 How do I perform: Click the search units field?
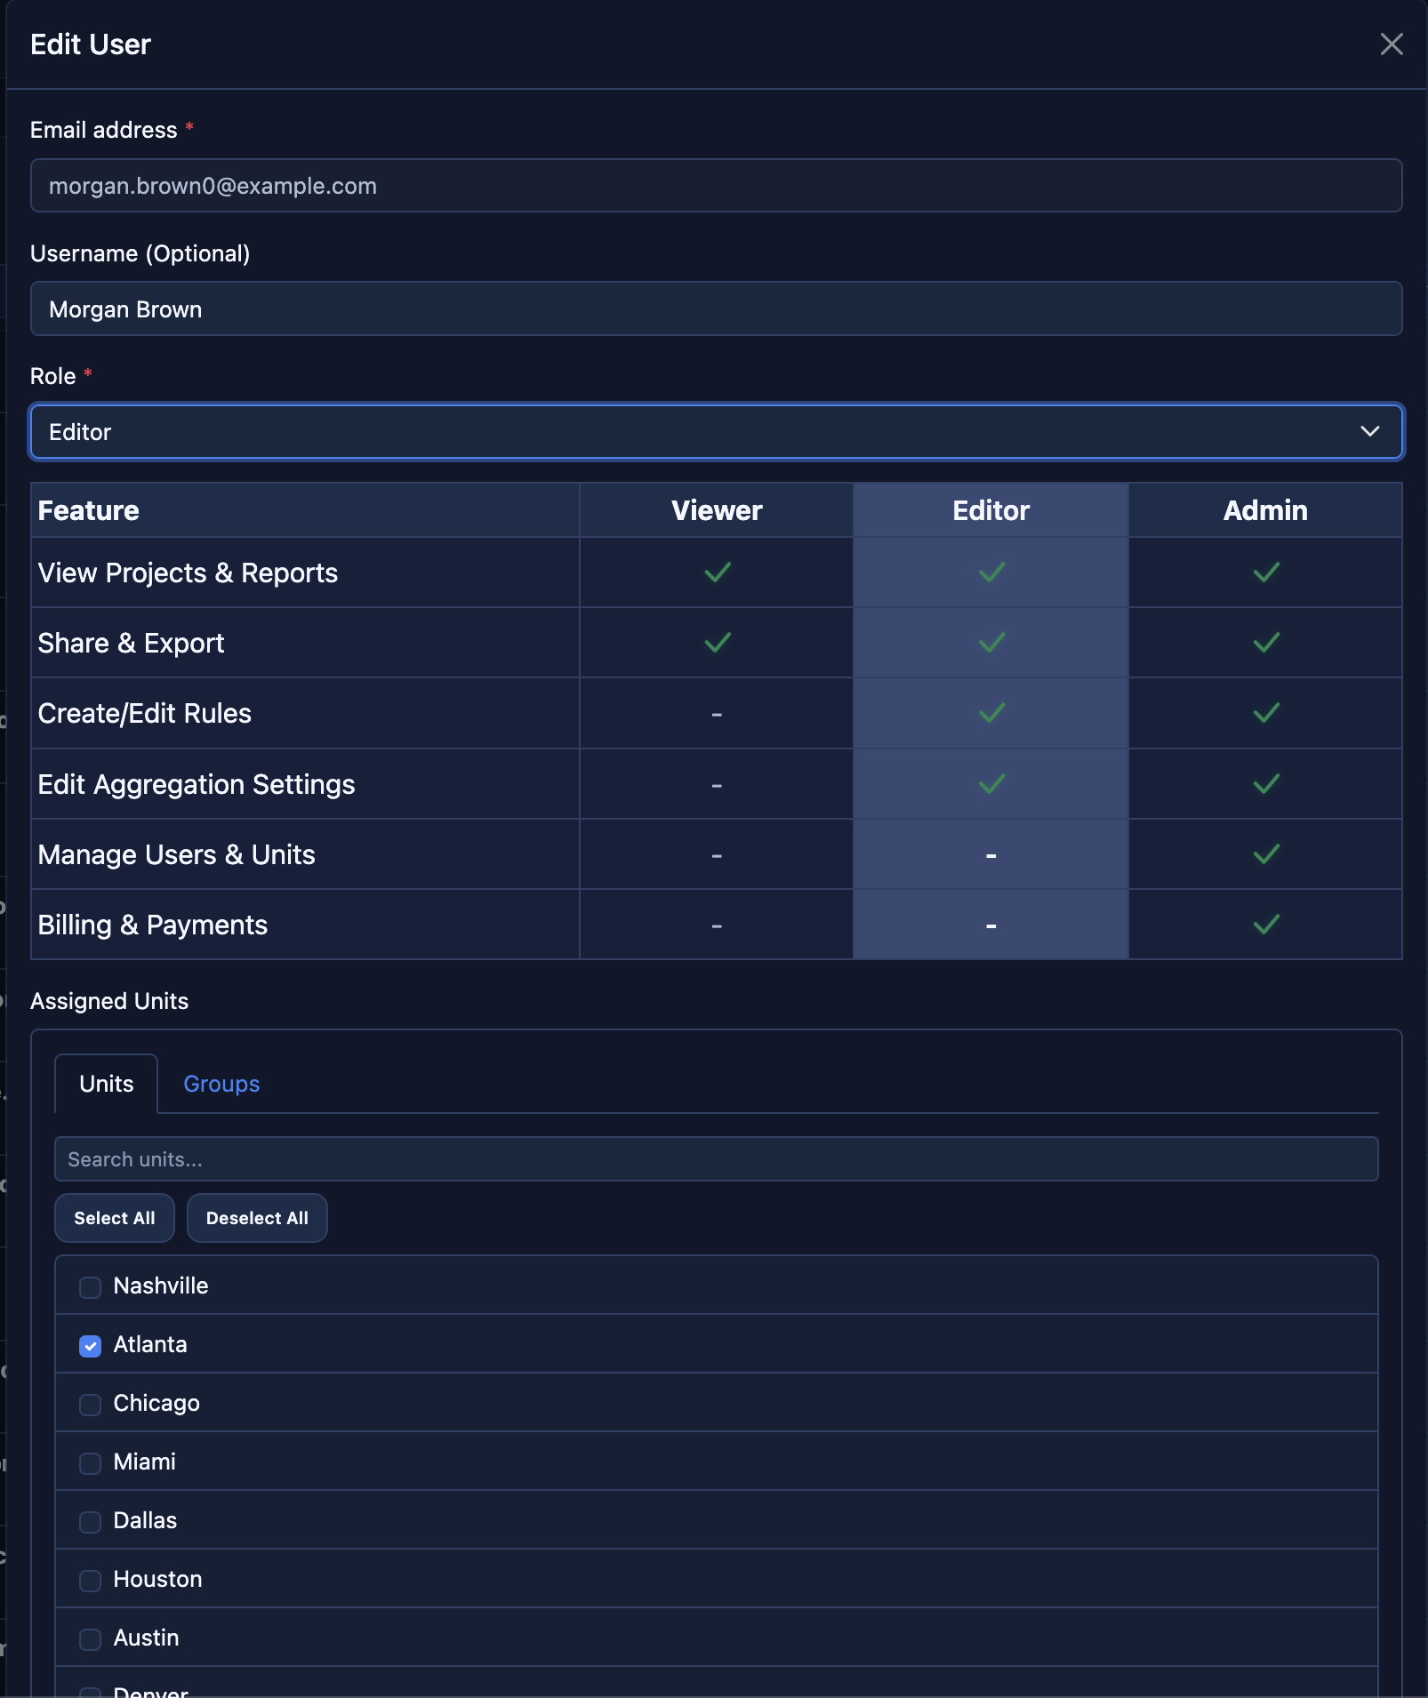[x=711, y=1159]
